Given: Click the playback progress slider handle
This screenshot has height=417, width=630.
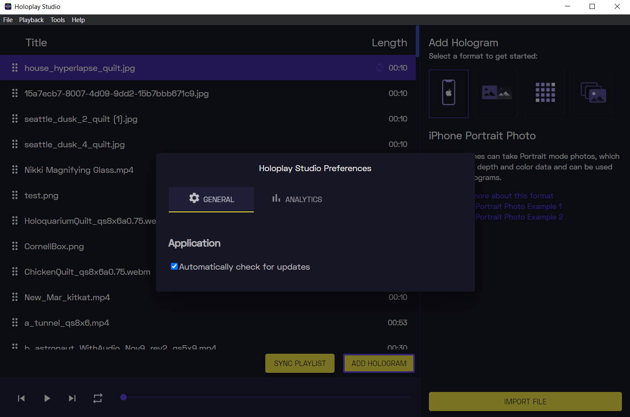Looking at the screenshot, I should pos(124,397).
